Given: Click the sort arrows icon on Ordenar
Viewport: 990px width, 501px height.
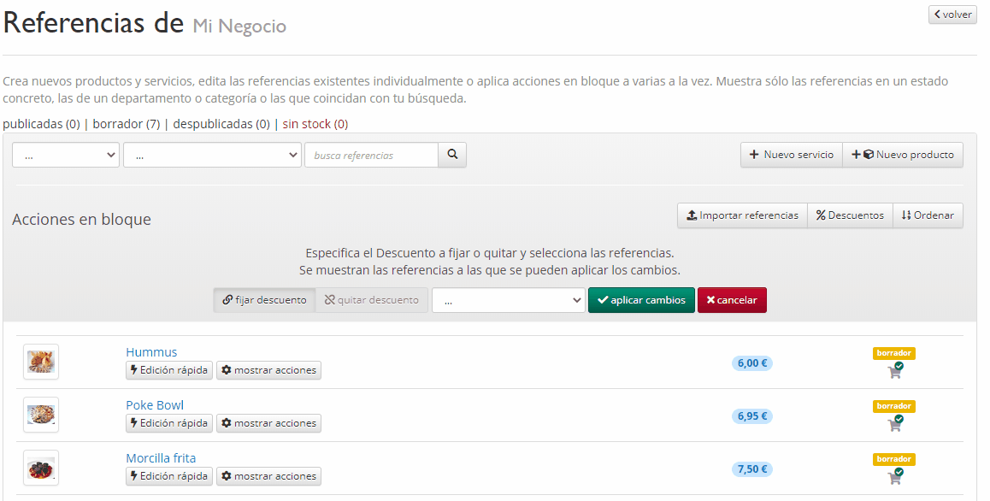Looking at the screenshot, I should click(906, 215).
